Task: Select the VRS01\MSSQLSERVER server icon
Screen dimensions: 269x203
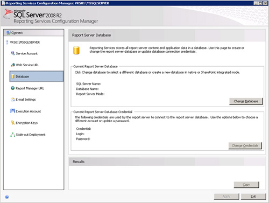Action: 7,43
